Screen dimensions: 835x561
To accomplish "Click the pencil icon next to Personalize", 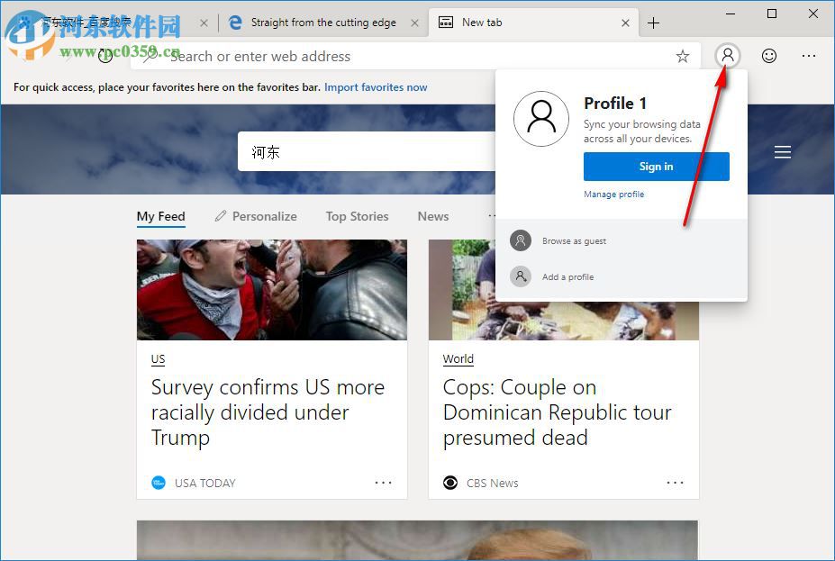I will [x=220, y=216].
